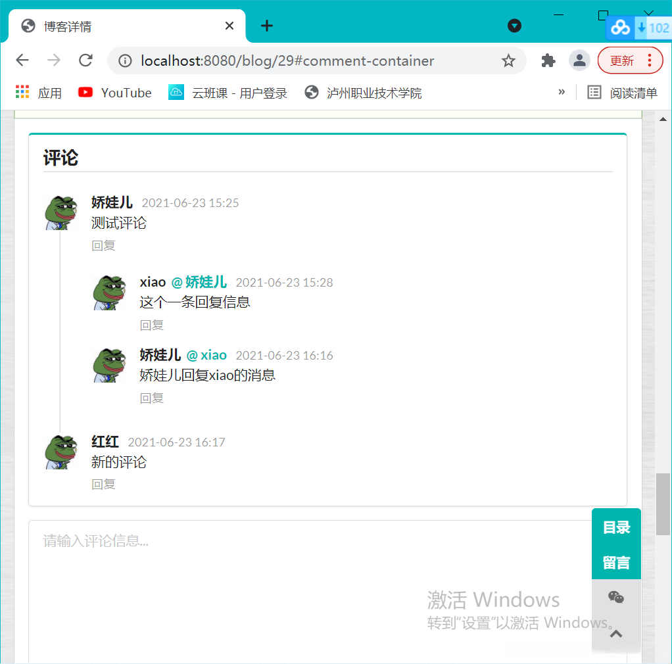Click the Chrome profile avatar icon

click(579, 60)
